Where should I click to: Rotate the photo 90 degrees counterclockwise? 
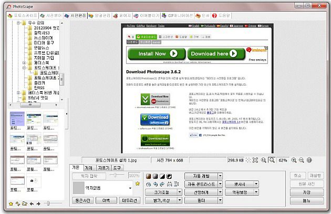[x=156, y=184]
